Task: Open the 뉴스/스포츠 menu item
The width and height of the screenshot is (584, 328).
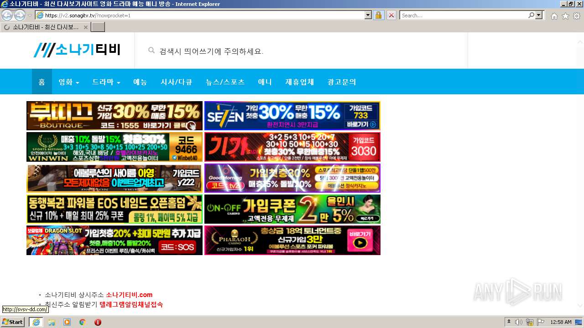Action: 225,82
